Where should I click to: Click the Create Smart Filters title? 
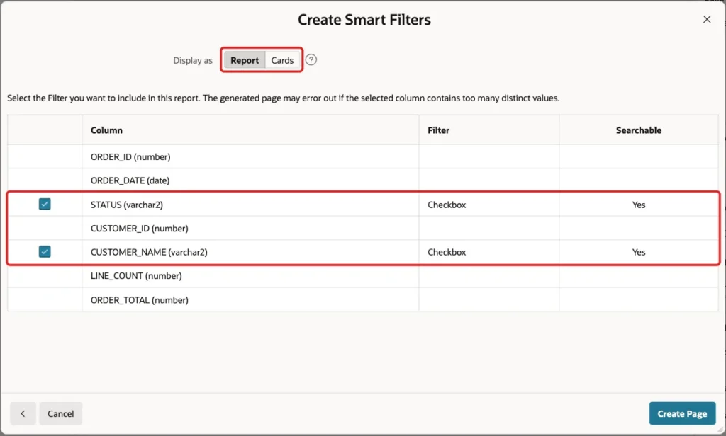tap(364, 19)
